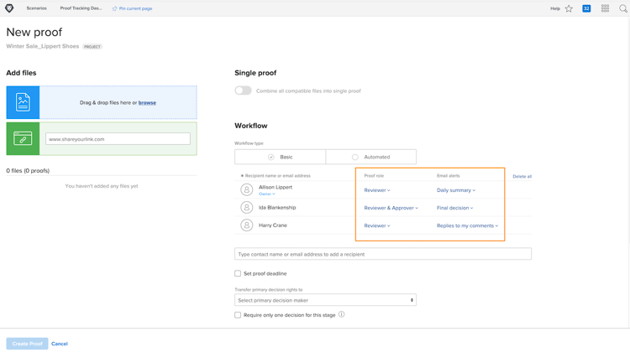The image size is (630, 357).
Task: Click Cancel link at the bottom
Action: coord(59,344)
